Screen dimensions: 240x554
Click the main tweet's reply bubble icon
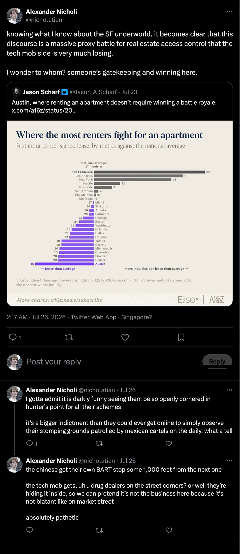[13, 337]
